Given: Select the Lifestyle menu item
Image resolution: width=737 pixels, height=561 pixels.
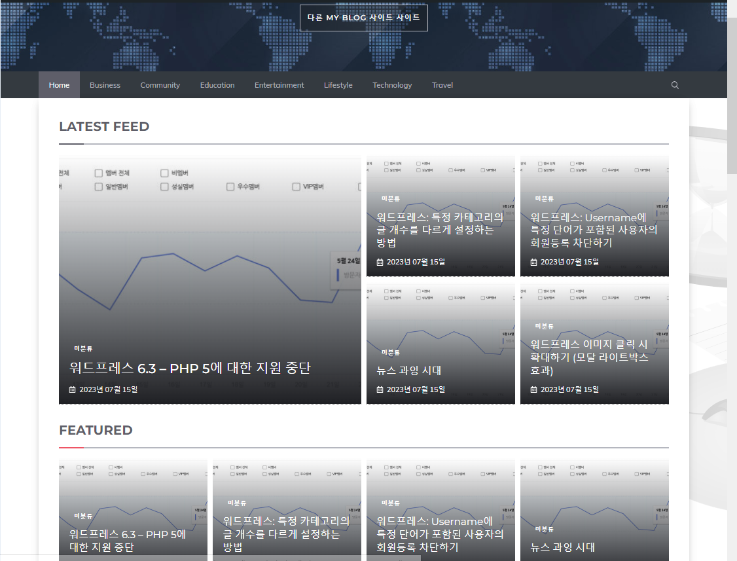Looking at the screenshot, I should [338, 85].
